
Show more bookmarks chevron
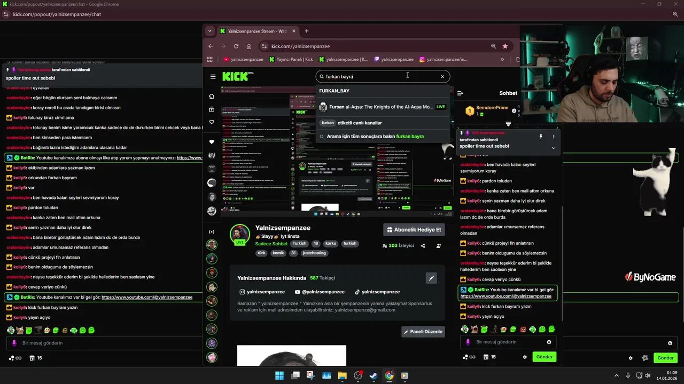coord(502,59)
